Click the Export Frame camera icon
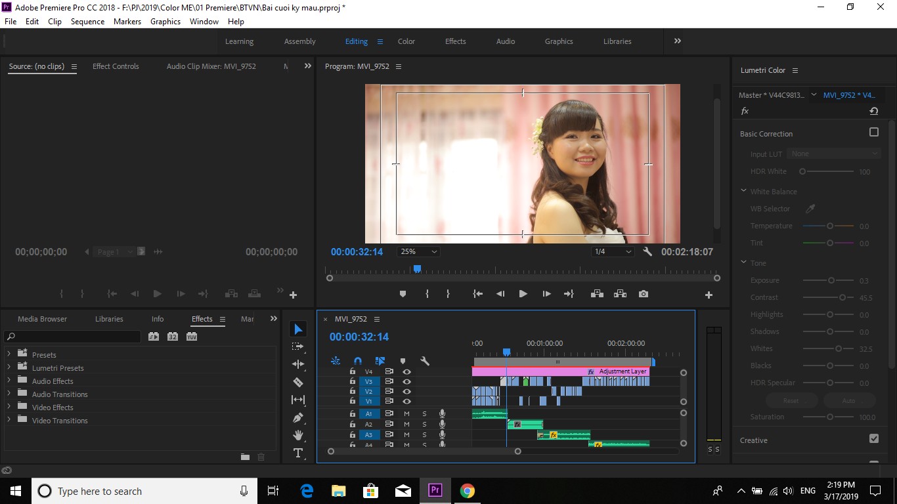Viewport: 897px width, 504px height. (x=644, y=294)
